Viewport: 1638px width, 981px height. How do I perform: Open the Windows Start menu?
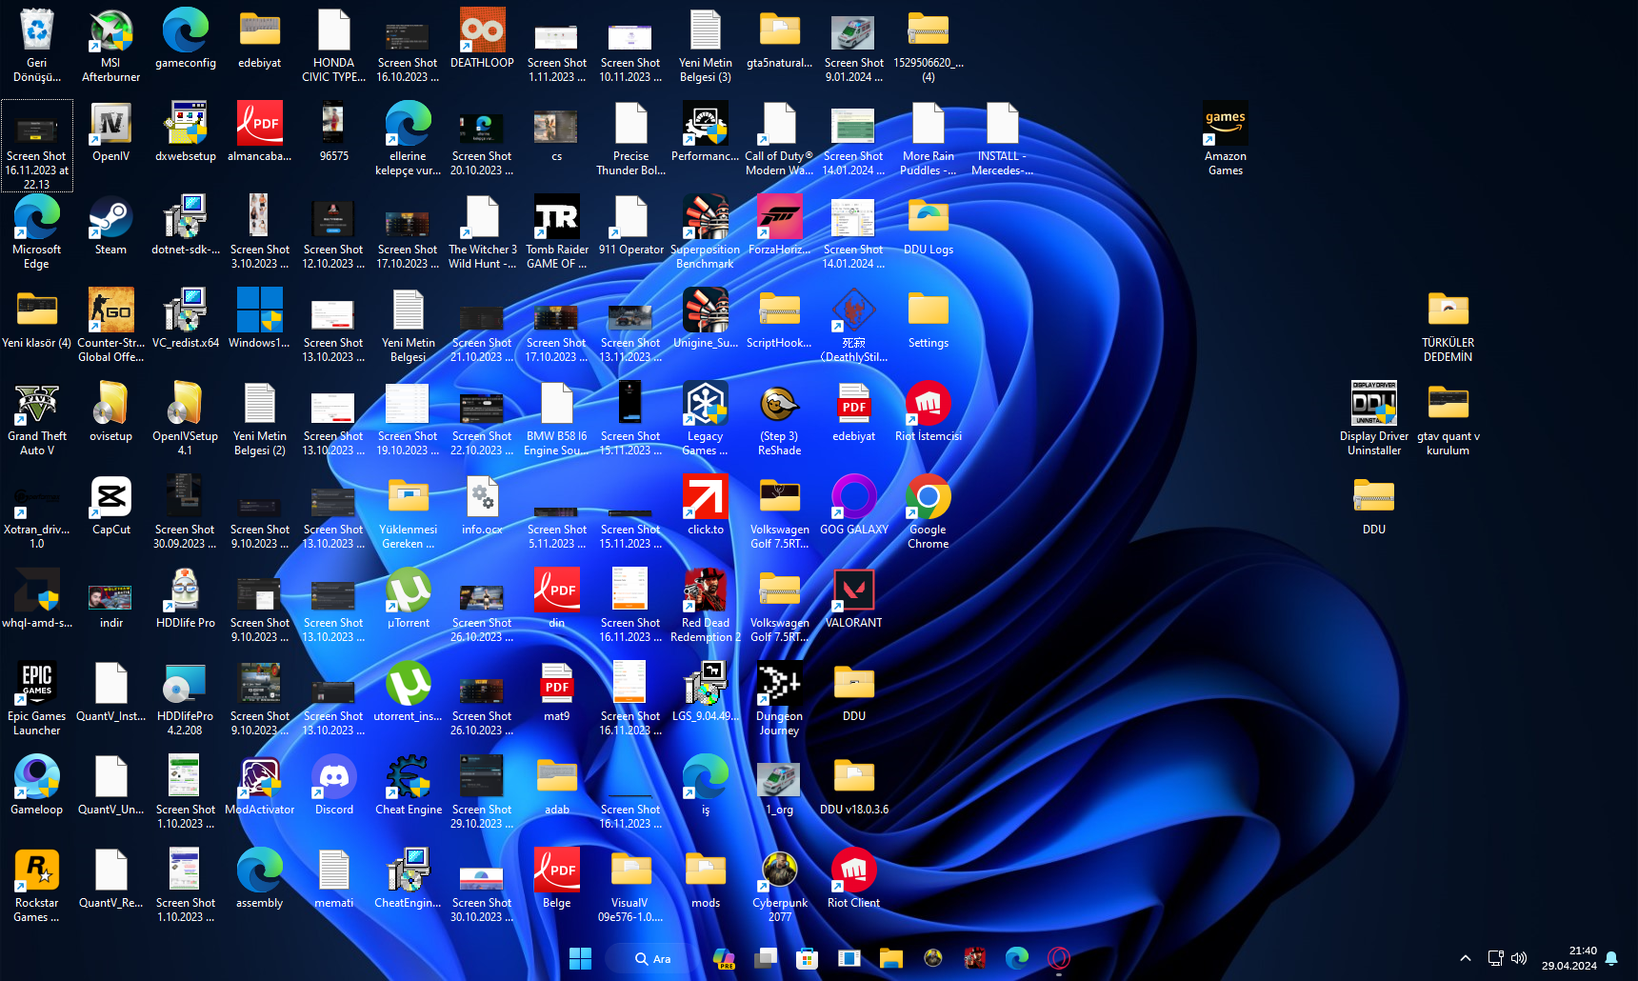(x=580, y=958)
